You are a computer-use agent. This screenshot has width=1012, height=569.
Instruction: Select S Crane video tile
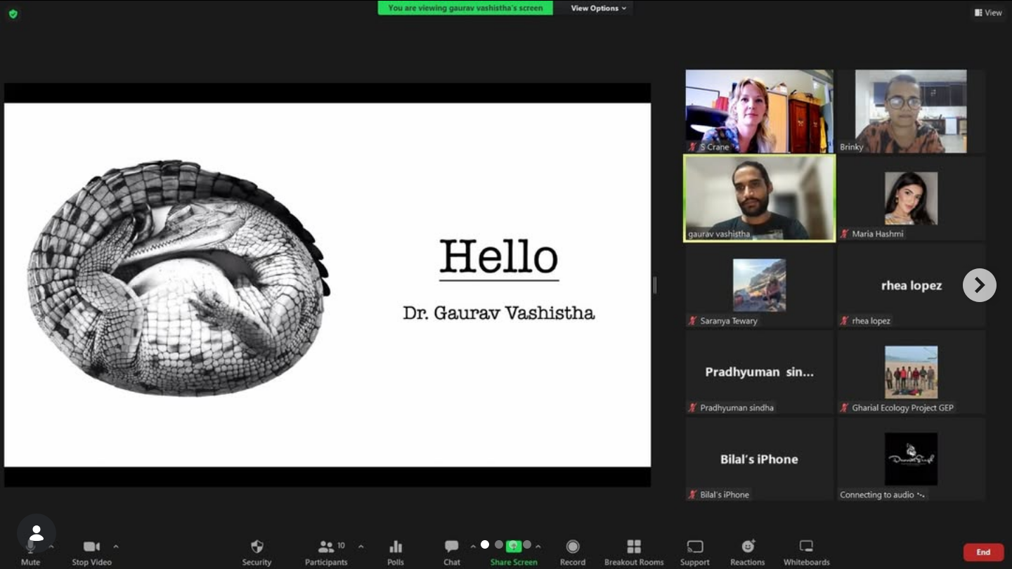point(759,111)
